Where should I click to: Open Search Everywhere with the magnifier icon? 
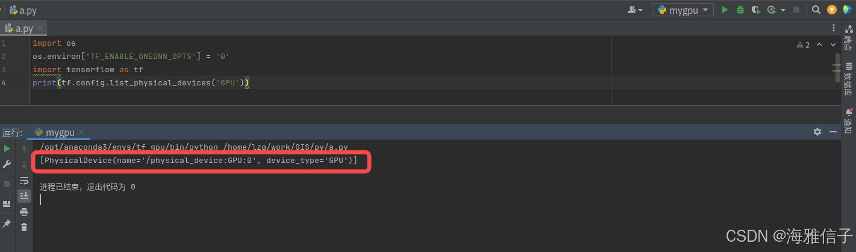pyautogui.click(x=816, y=10)
